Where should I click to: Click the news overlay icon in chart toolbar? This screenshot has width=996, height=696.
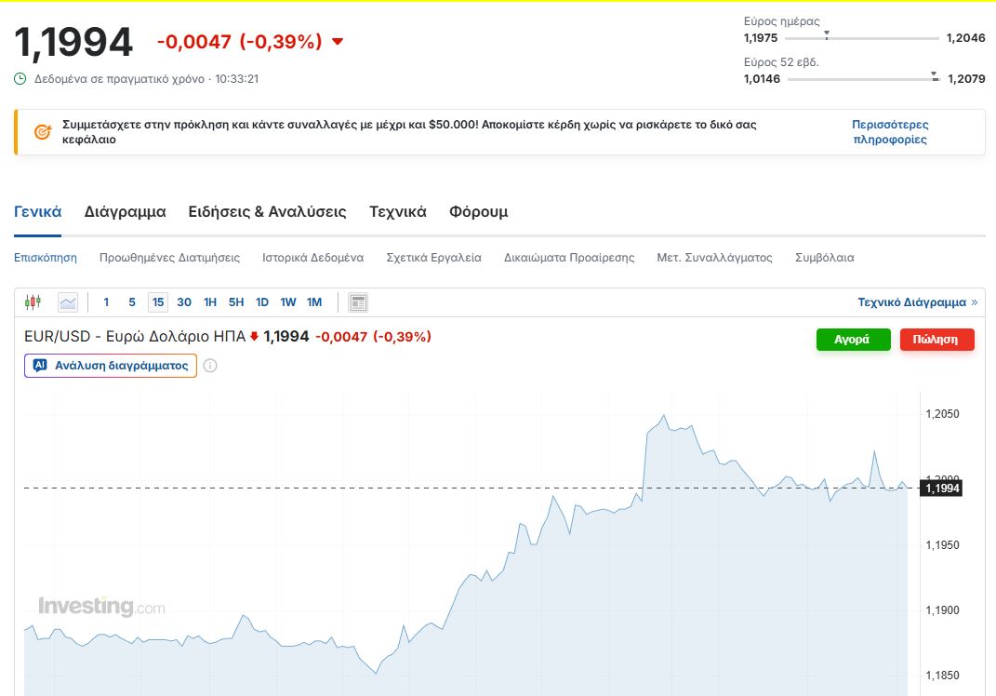coord(358,302)
